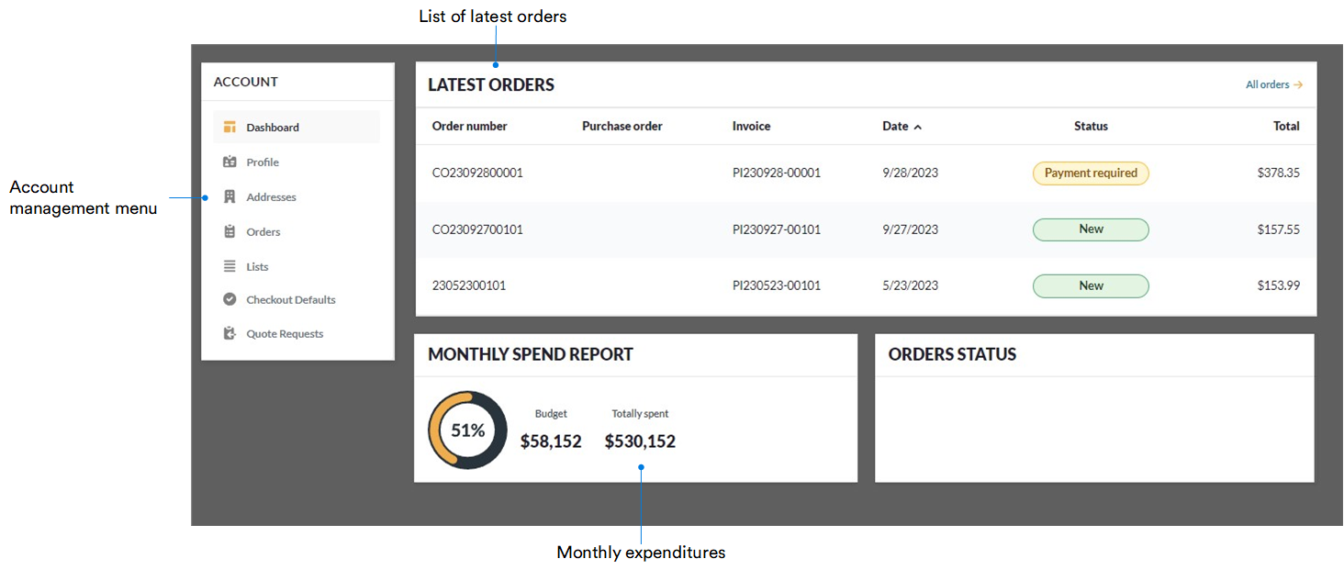This screenshot has height=570, width=1344.
Task: Click the New badge on order CO23092700101
Action: tap(1091, 229)
